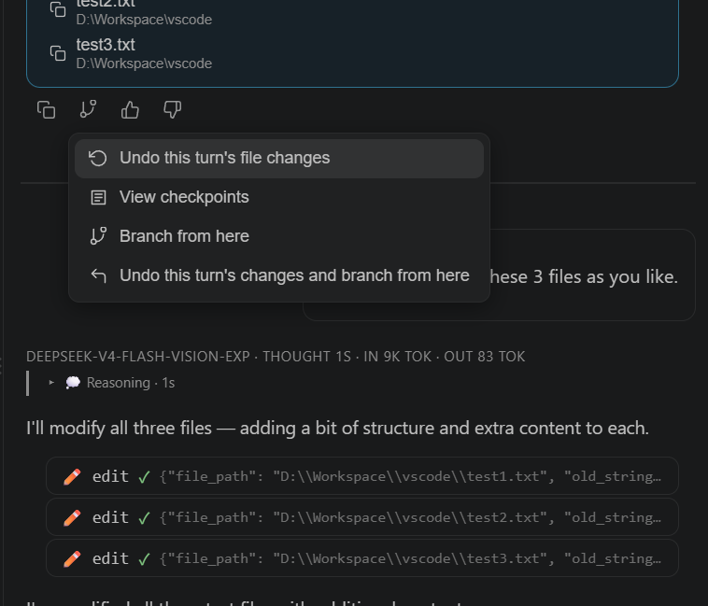The height and width of the screenshot is (606, 708).
Task: Click green checkmark on test3.txt edit row
Action: pos(144,559)
